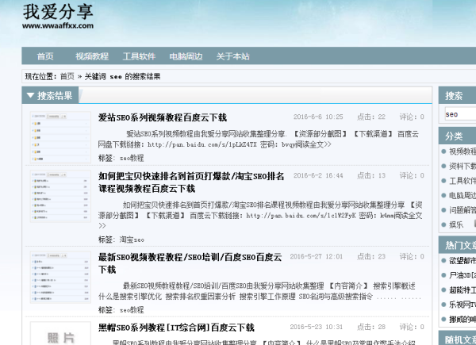Select the date 2016-5-27 12:01
This screenshot has width=476, height=345.
[317, 256]
